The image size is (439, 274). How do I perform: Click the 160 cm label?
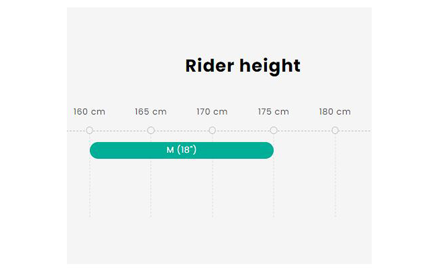pyautogui.click(x=89, y=112)
